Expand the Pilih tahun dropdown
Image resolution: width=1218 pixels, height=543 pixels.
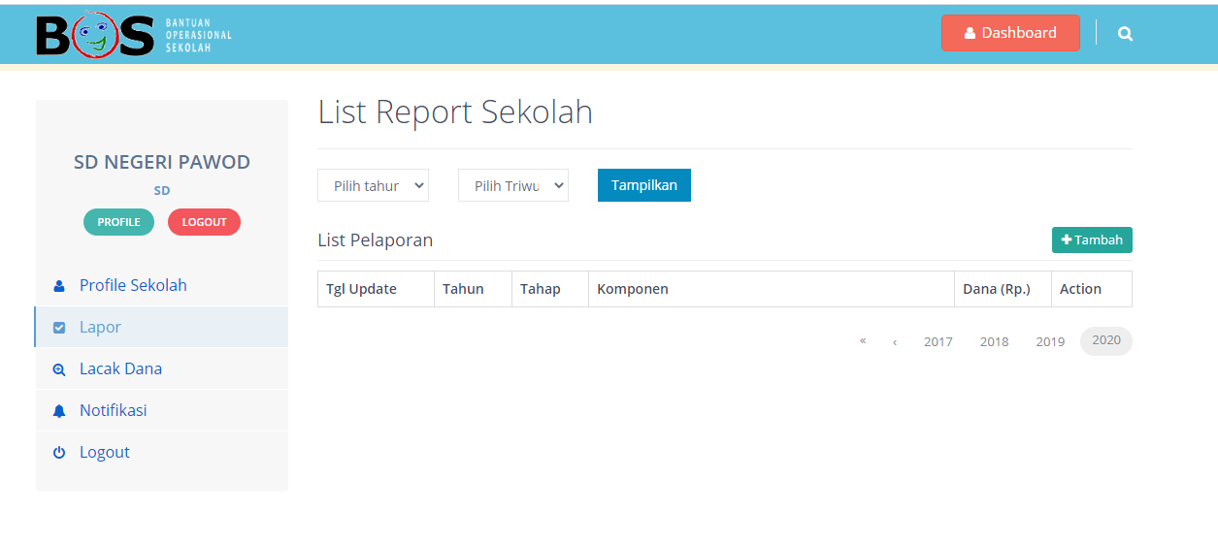(374, 185)
